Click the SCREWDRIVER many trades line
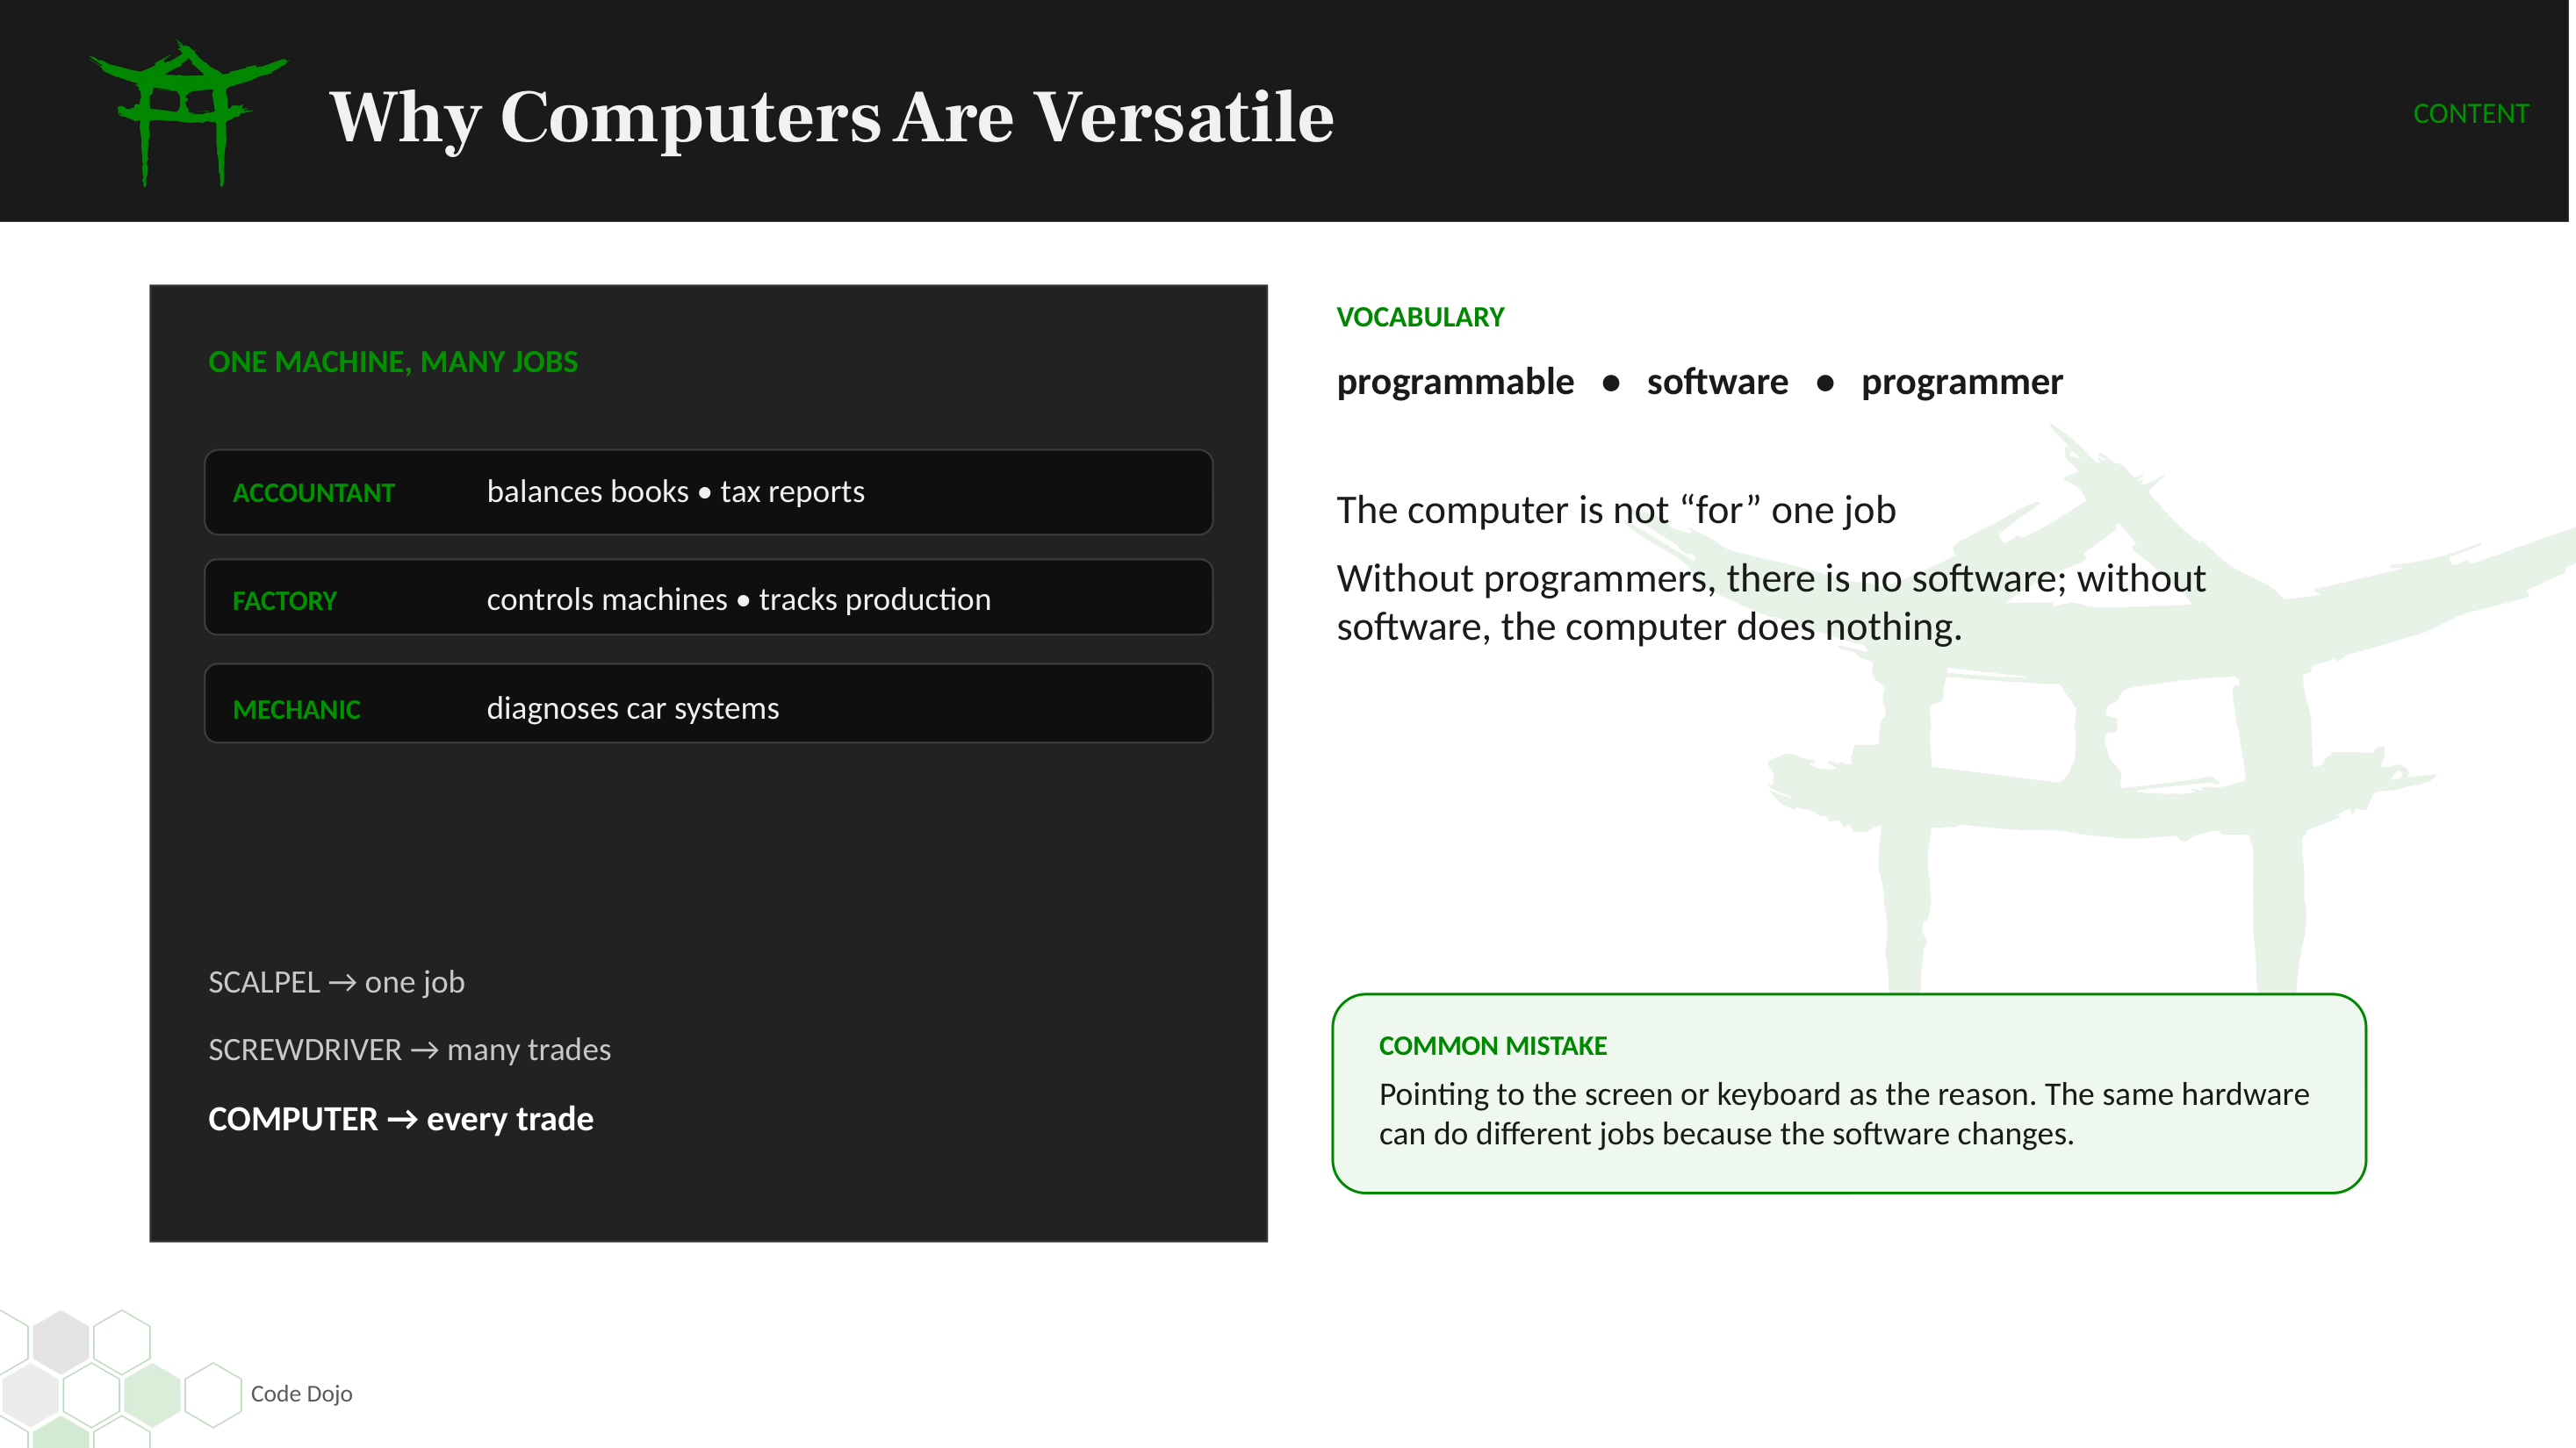Viewport: 2576px width, 1448px height. pos(409,1050)
